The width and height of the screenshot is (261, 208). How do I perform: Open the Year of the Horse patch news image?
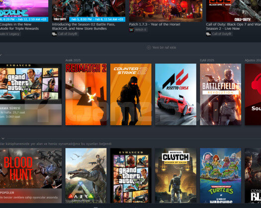pos(166,11)
